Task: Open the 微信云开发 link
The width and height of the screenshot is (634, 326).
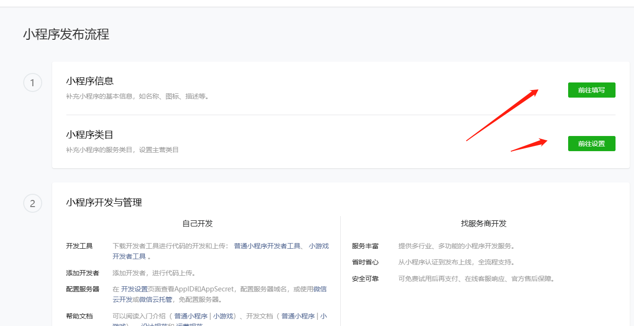Action: [x=320, y=289]
